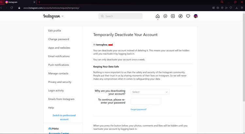The height and width of the screenshot is (134, 245).
Task: Click the Meta logo in sidebar
Action: [x=54, y=129]
